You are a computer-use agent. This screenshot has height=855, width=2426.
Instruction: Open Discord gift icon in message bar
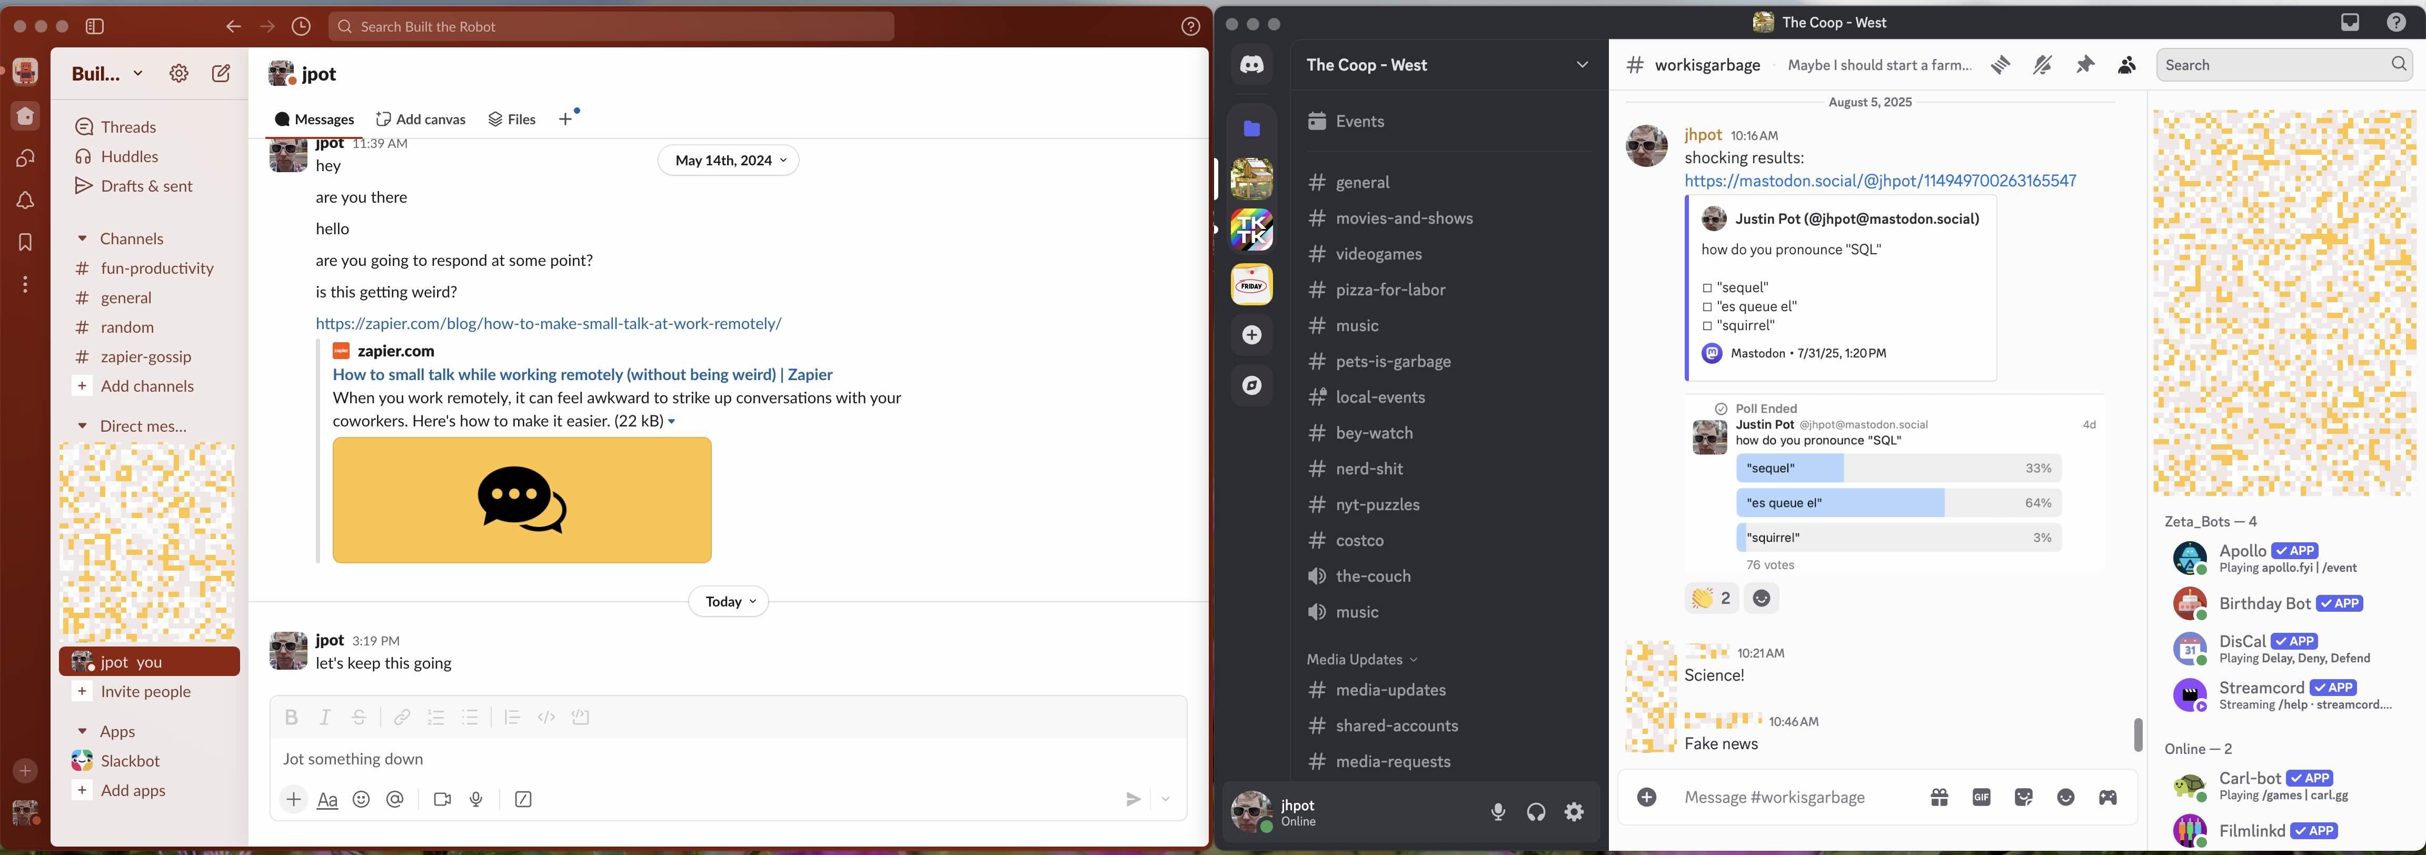point(1939,798)
